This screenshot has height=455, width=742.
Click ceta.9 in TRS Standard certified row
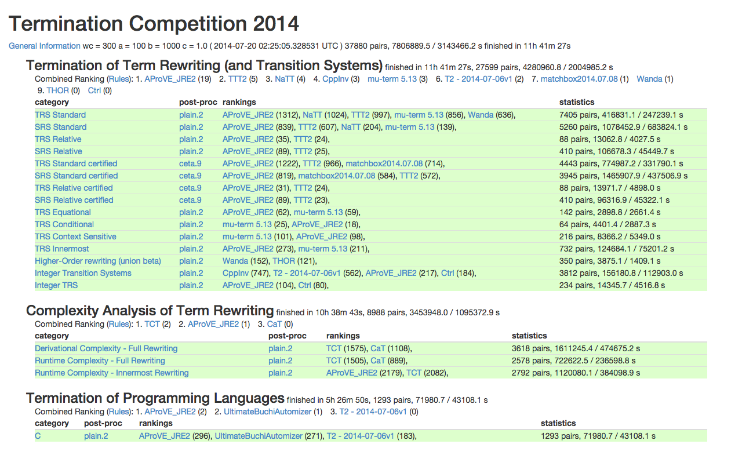[x=191, y=163]
